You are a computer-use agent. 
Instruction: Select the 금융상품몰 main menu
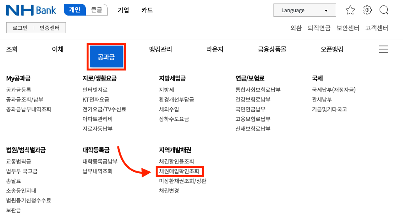click(x=272, y=49)
